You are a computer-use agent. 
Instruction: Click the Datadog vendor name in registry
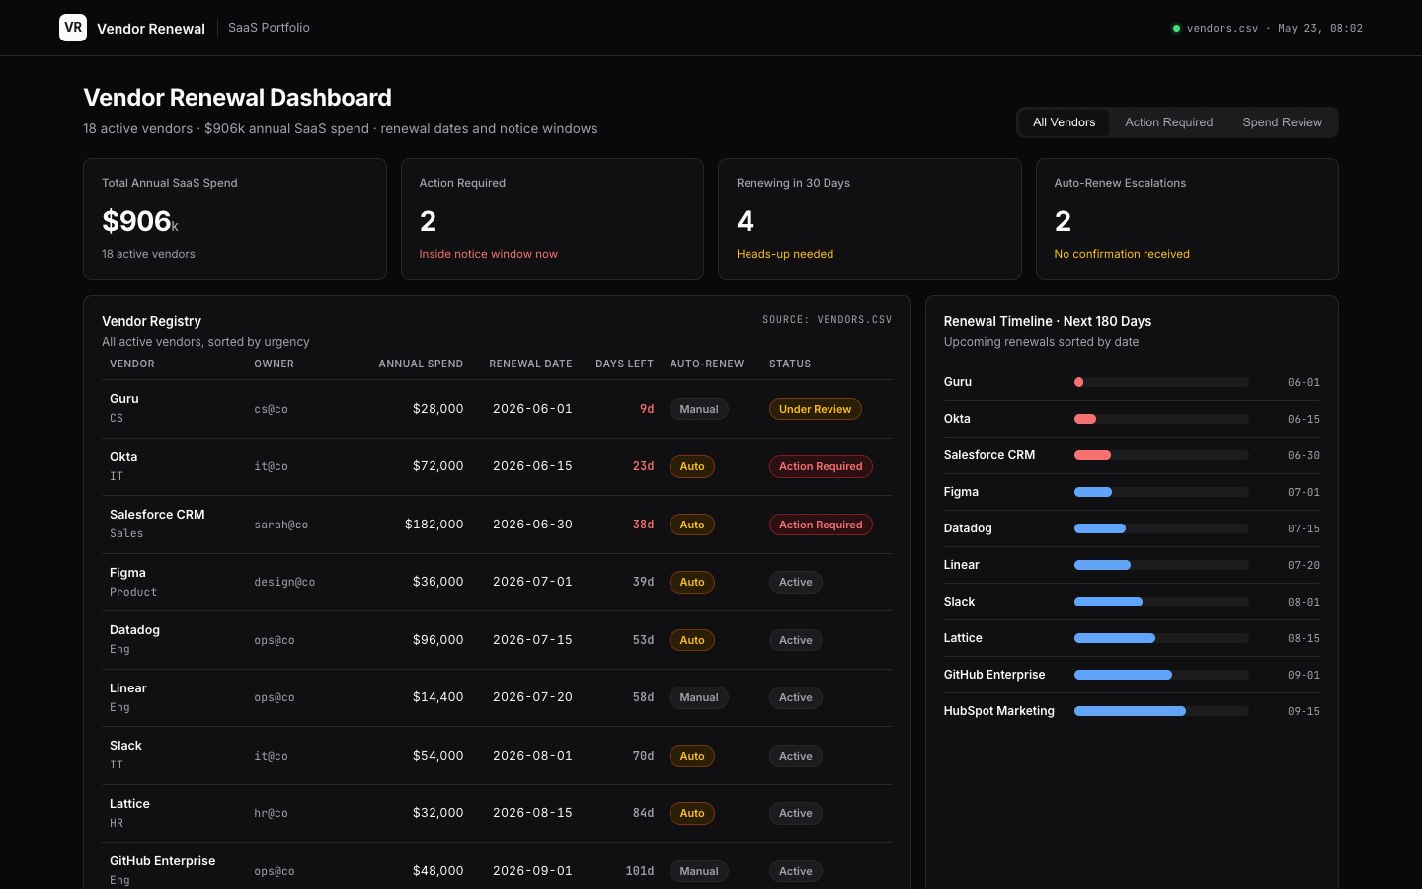134,630
